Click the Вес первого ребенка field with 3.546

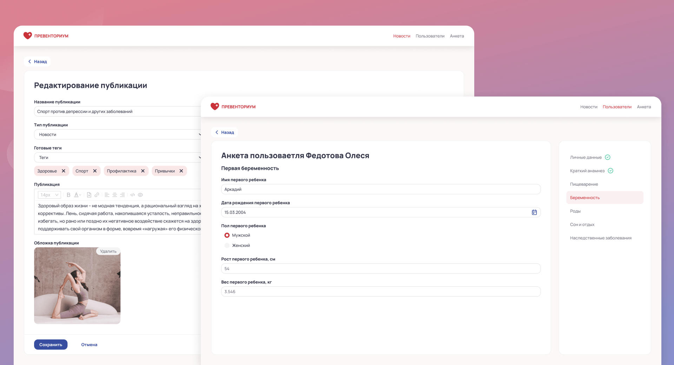tap(381, 292)
